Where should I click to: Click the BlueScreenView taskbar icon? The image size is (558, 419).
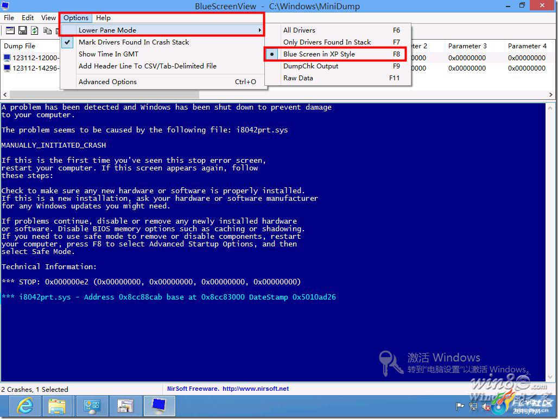(159, 406)
